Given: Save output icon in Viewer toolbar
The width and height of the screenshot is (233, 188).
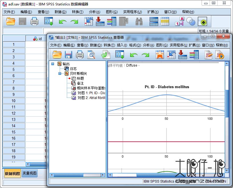Looking at the screenshot, I should click(x=69, y=55).
